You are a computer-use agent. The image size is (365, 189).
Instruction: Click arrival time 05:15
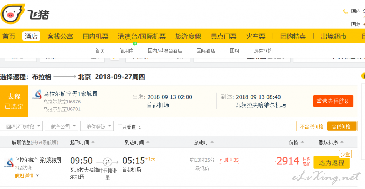point(134,161)
